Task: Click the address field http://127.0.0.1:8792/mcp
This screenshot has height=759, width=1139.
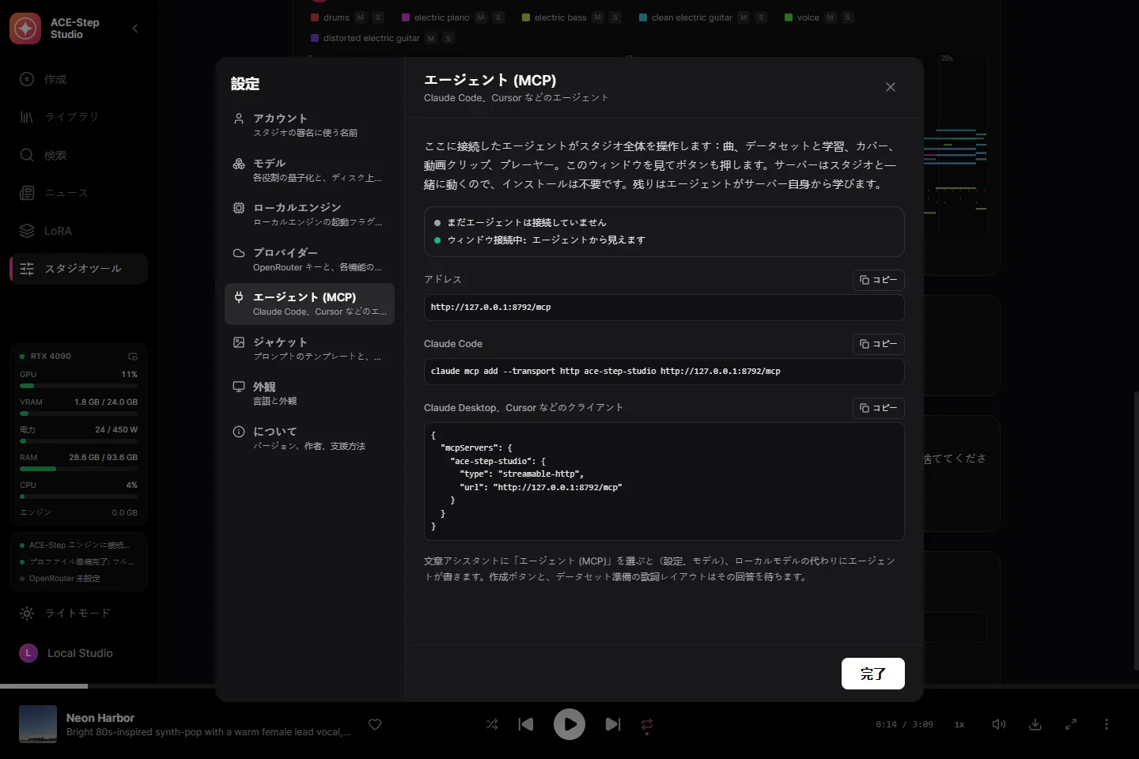Action: 664,307
